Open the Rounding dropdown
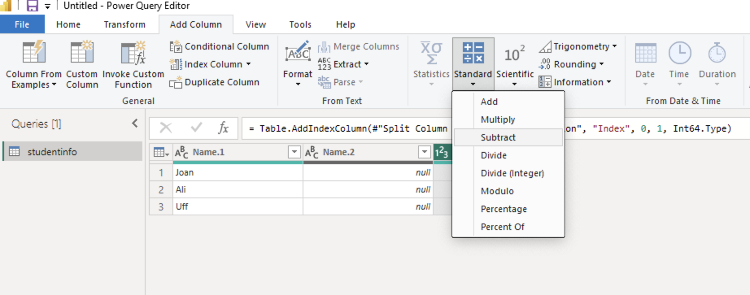Viewport: 750px width, 295px height. (571, 64)
